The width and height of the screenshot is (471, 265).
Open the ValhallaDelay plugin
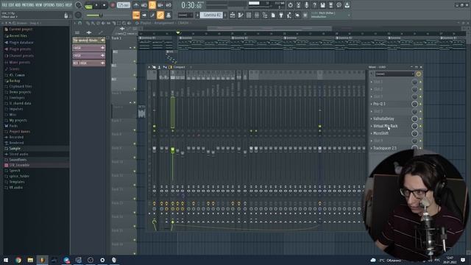(x=383, y=119)
